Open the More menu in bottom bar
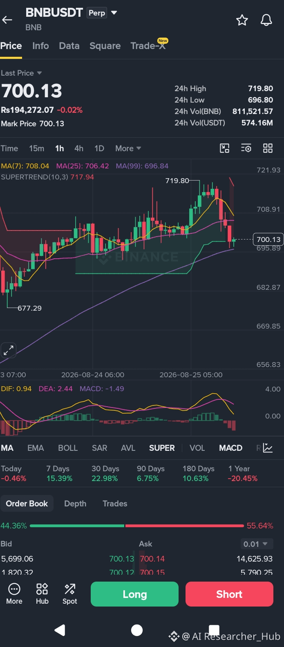Image resolution: width=284 pixels, height=647 pixels. [x=14, y=594]
